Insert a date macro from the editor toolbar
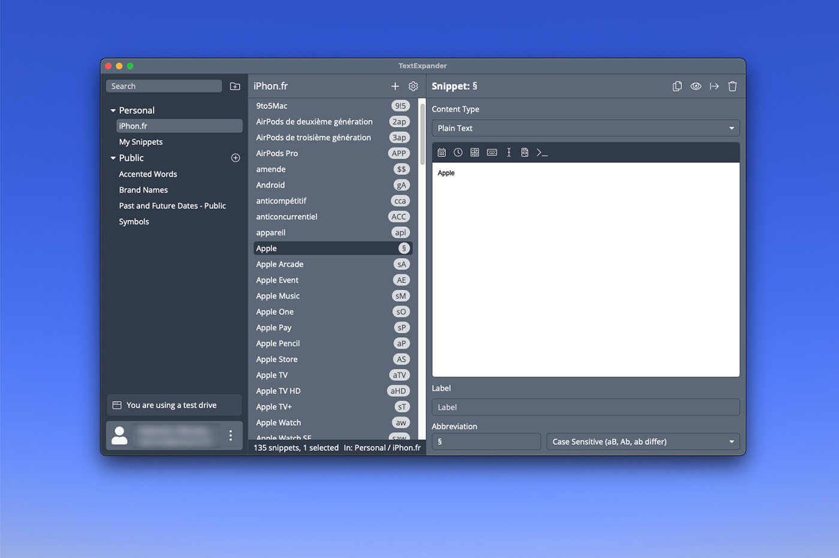Viewport: 839px width, 558px height. (442, 152)
